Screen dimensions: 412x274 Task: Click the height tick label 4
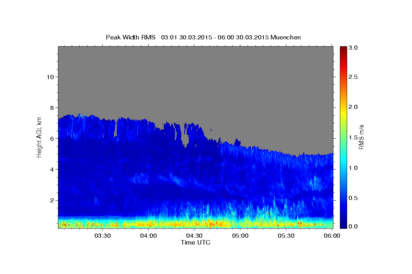[x=52, y=170]
